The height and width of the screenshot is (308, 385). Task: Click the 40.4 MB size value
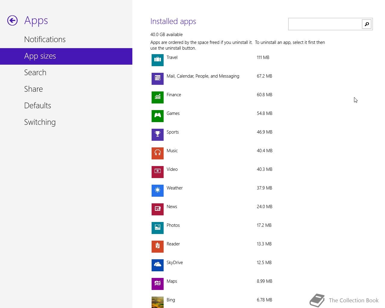coord(265,151)
